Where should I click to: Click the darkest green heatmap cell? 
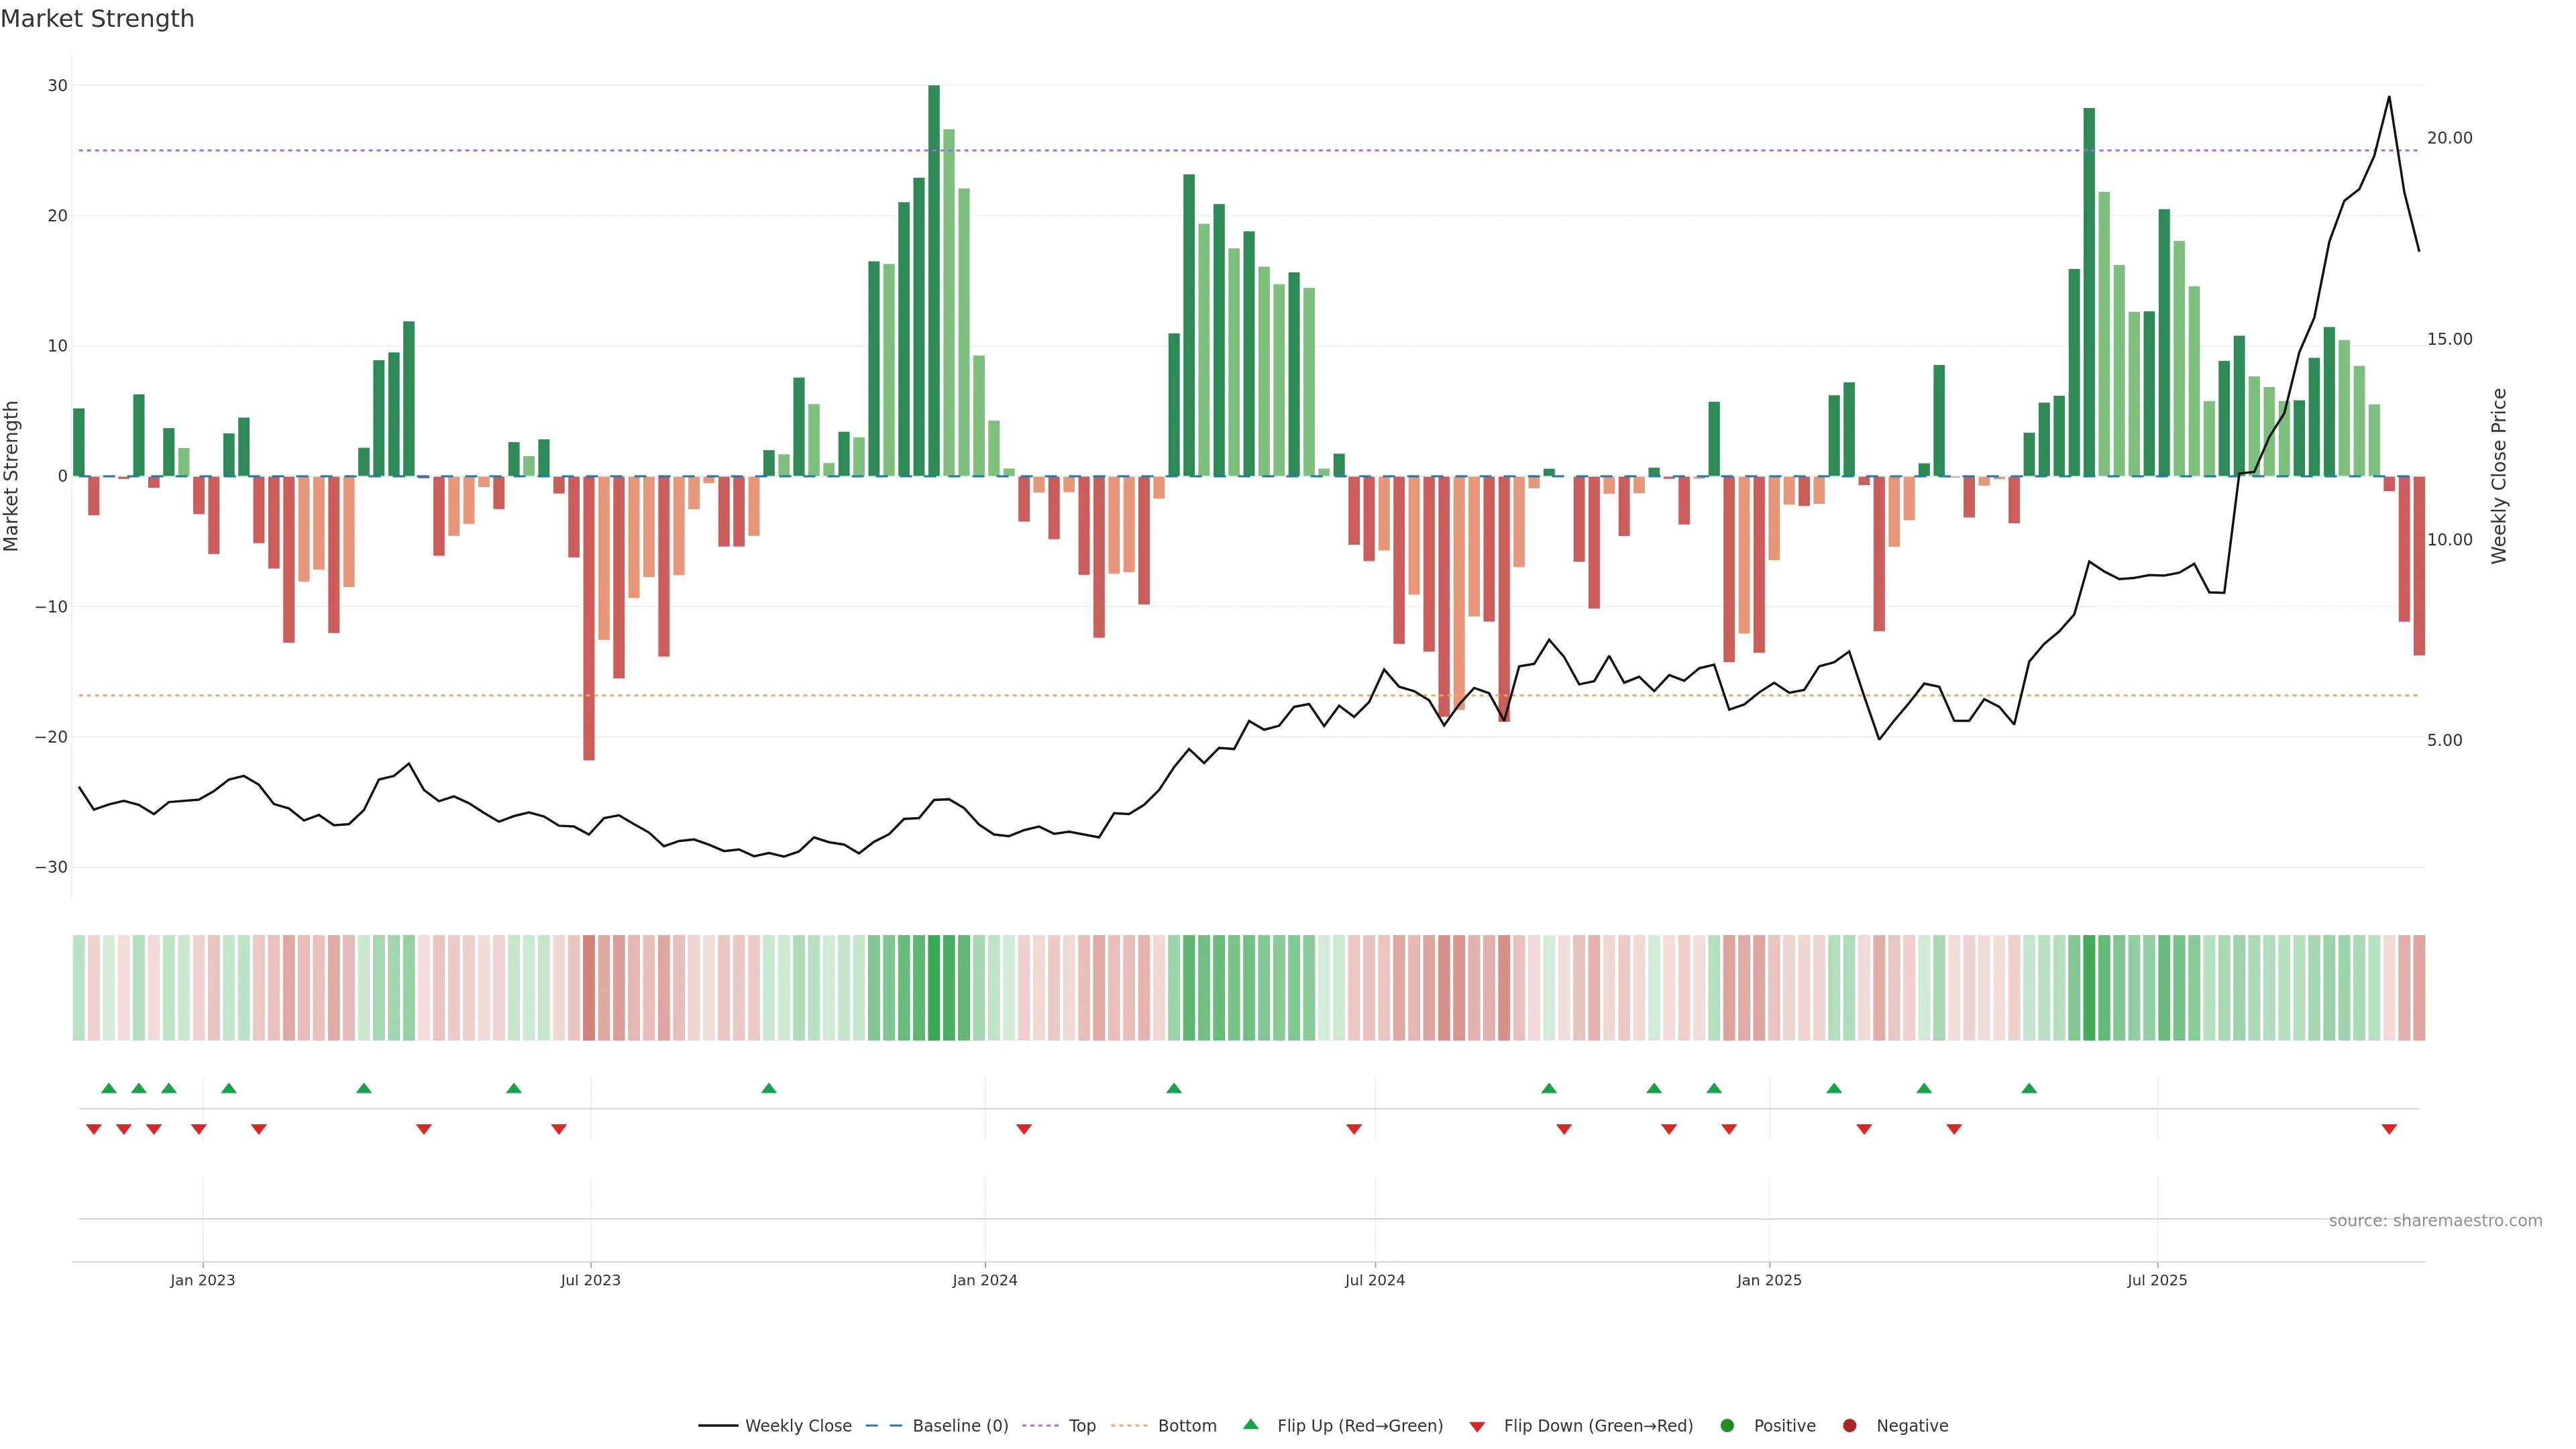tap(934, 988)
